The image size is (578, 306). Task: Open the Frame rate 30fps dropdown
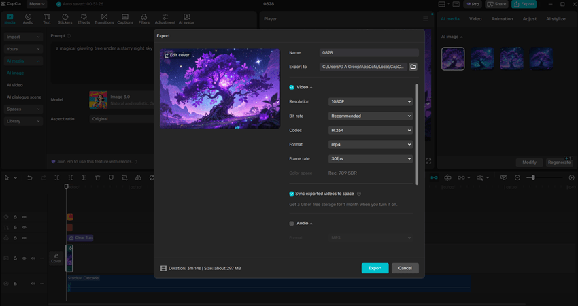point(370,158)
